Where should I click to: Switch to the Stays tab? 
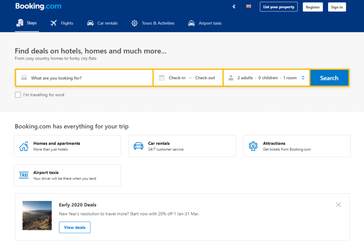point(27,23)
